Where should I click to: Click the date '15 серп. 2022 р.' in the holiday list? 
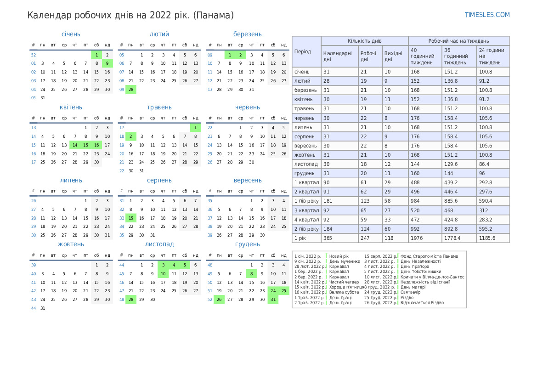[380, 256]
